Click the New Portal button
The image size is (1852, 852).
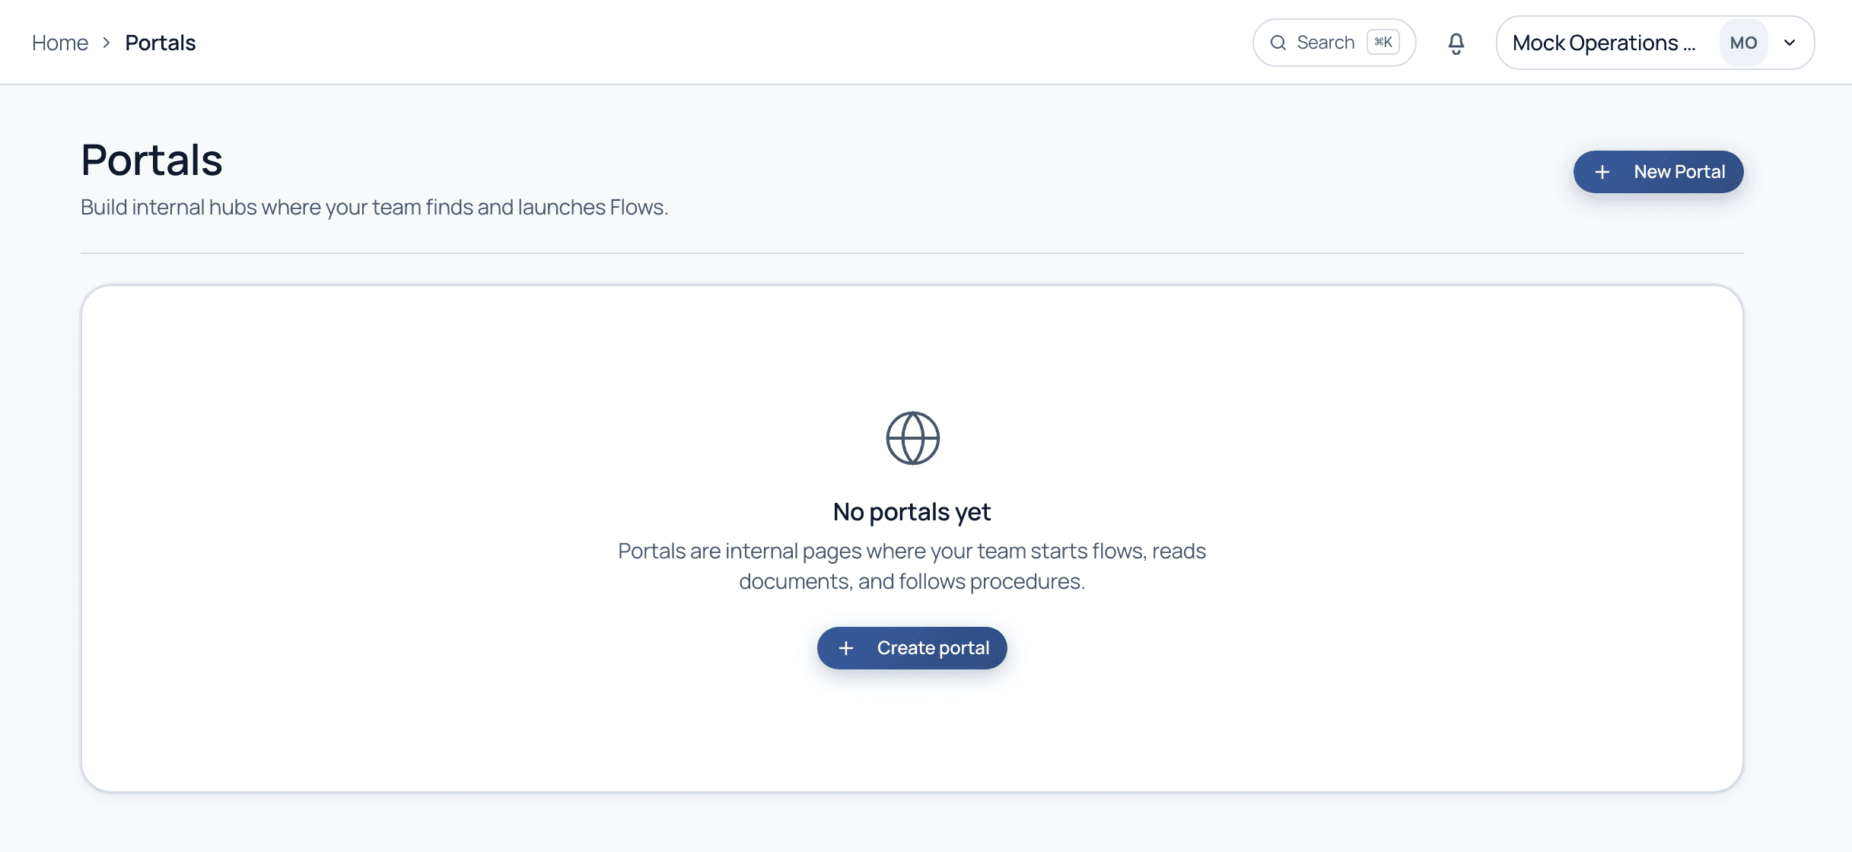[1658, 172]
